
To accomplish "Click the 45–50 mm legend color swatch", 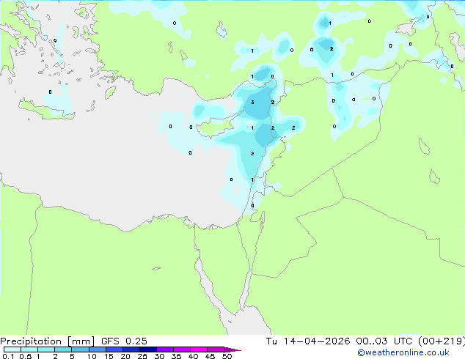I will (x=216, y=349).
